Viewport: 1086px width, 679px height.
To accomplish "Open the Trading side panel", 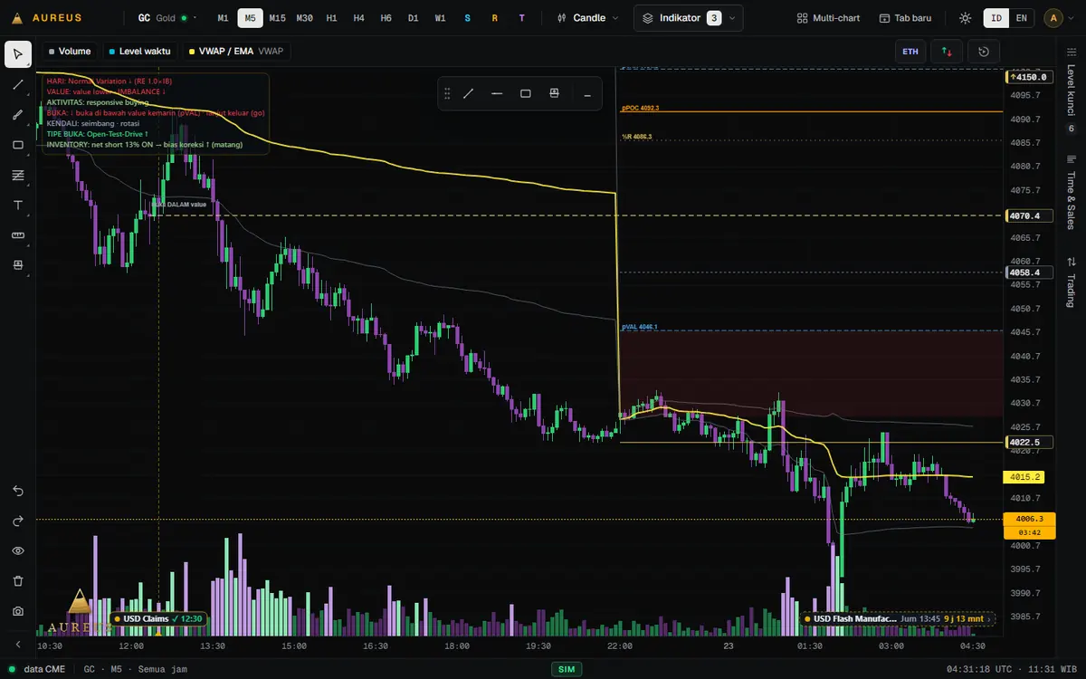I will coord(1072,282).
